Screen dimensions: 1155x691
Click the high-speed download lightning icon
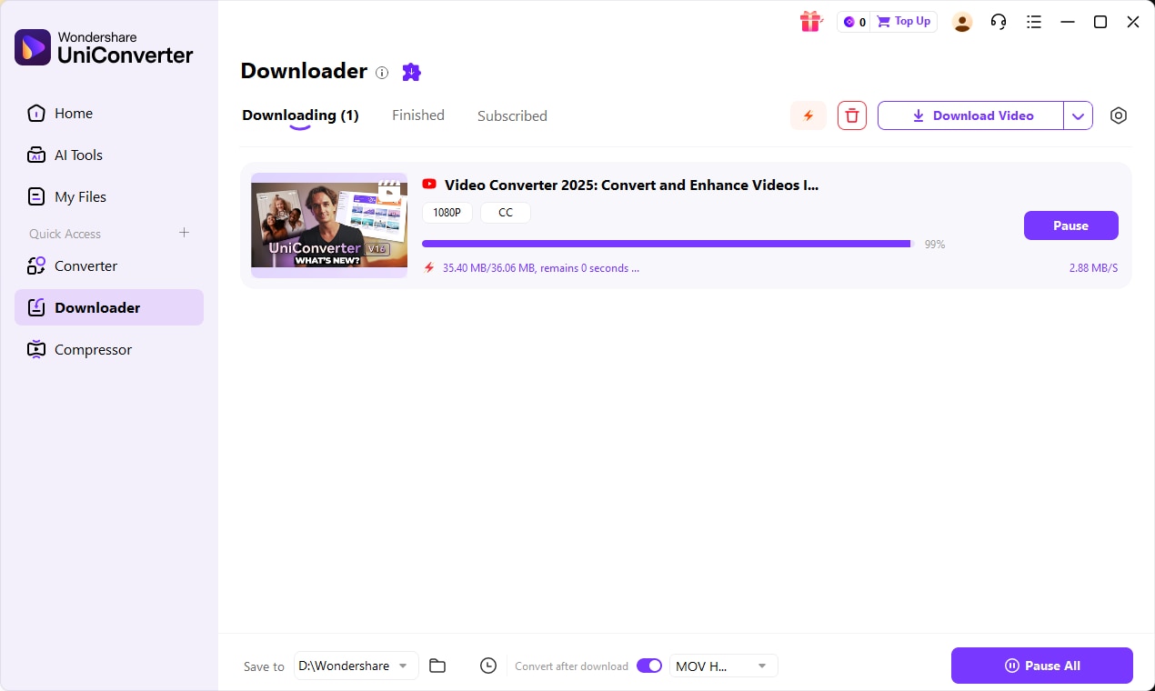(808, 115)
